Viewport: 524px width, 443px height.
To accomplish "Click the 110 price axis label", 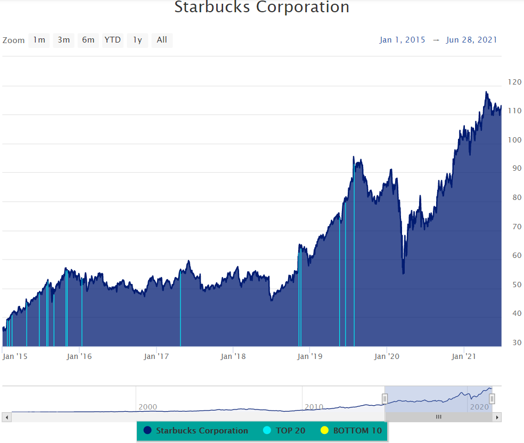I will click(x=514, y=111).
